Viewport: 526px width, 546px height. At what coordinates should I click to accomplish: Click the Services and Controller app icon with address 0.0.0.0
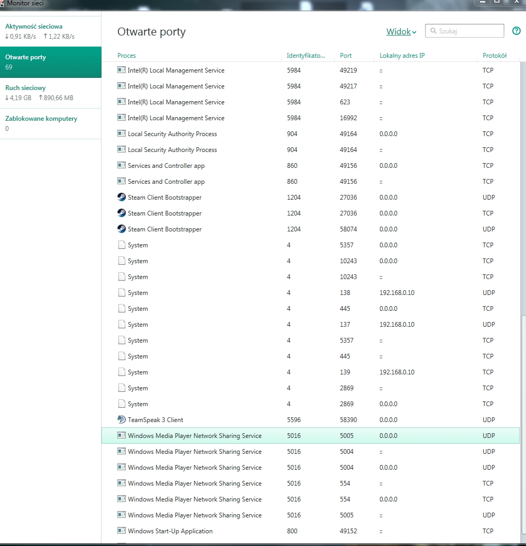[122, 165]
